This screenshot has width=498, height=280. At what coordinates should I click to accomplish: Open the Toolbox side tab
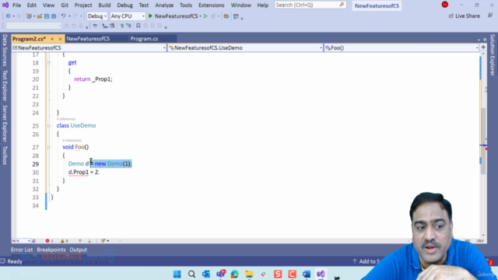(5, 156)
